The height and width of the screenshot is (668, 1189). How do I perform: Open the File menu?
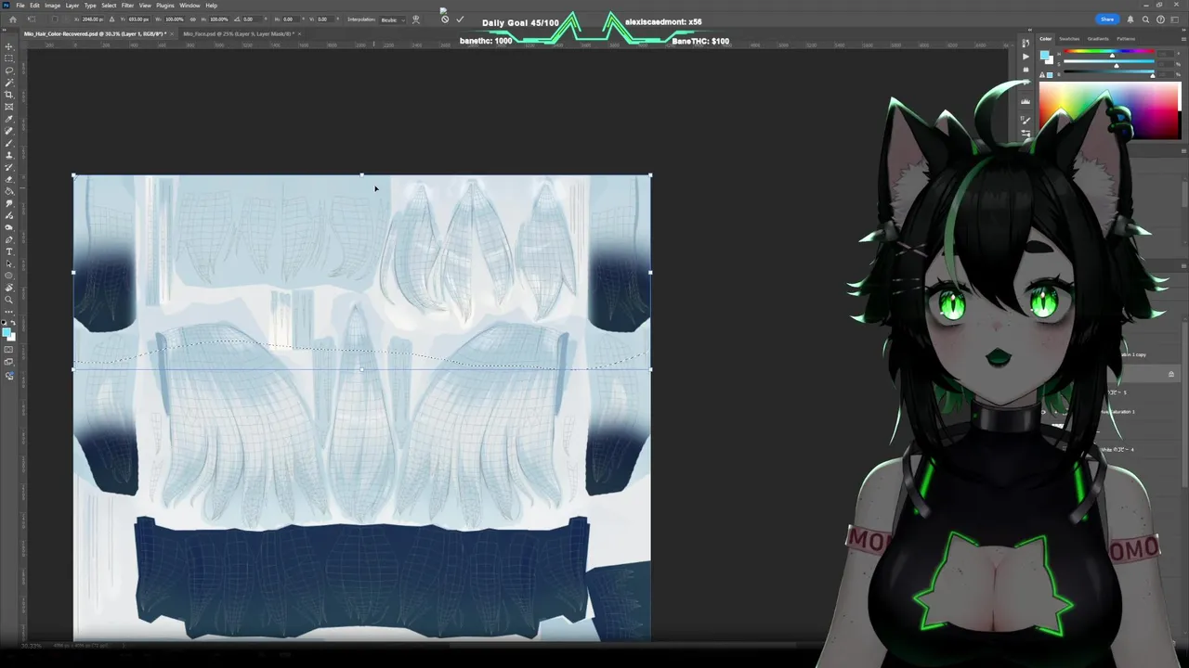[x=20, y=6]
